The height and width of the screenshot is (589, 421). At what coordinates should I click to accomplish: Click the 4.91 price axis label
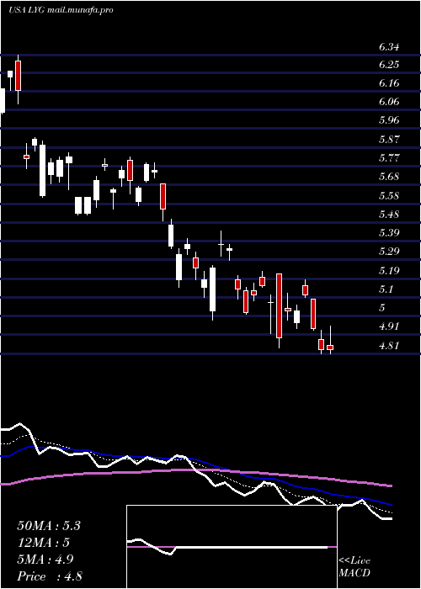(389, 326)
